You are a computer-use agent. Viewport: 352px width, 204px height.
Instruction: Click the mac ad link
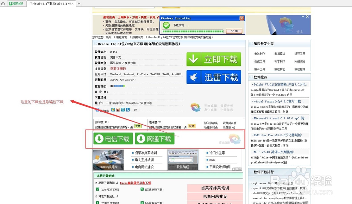[212, 160]
